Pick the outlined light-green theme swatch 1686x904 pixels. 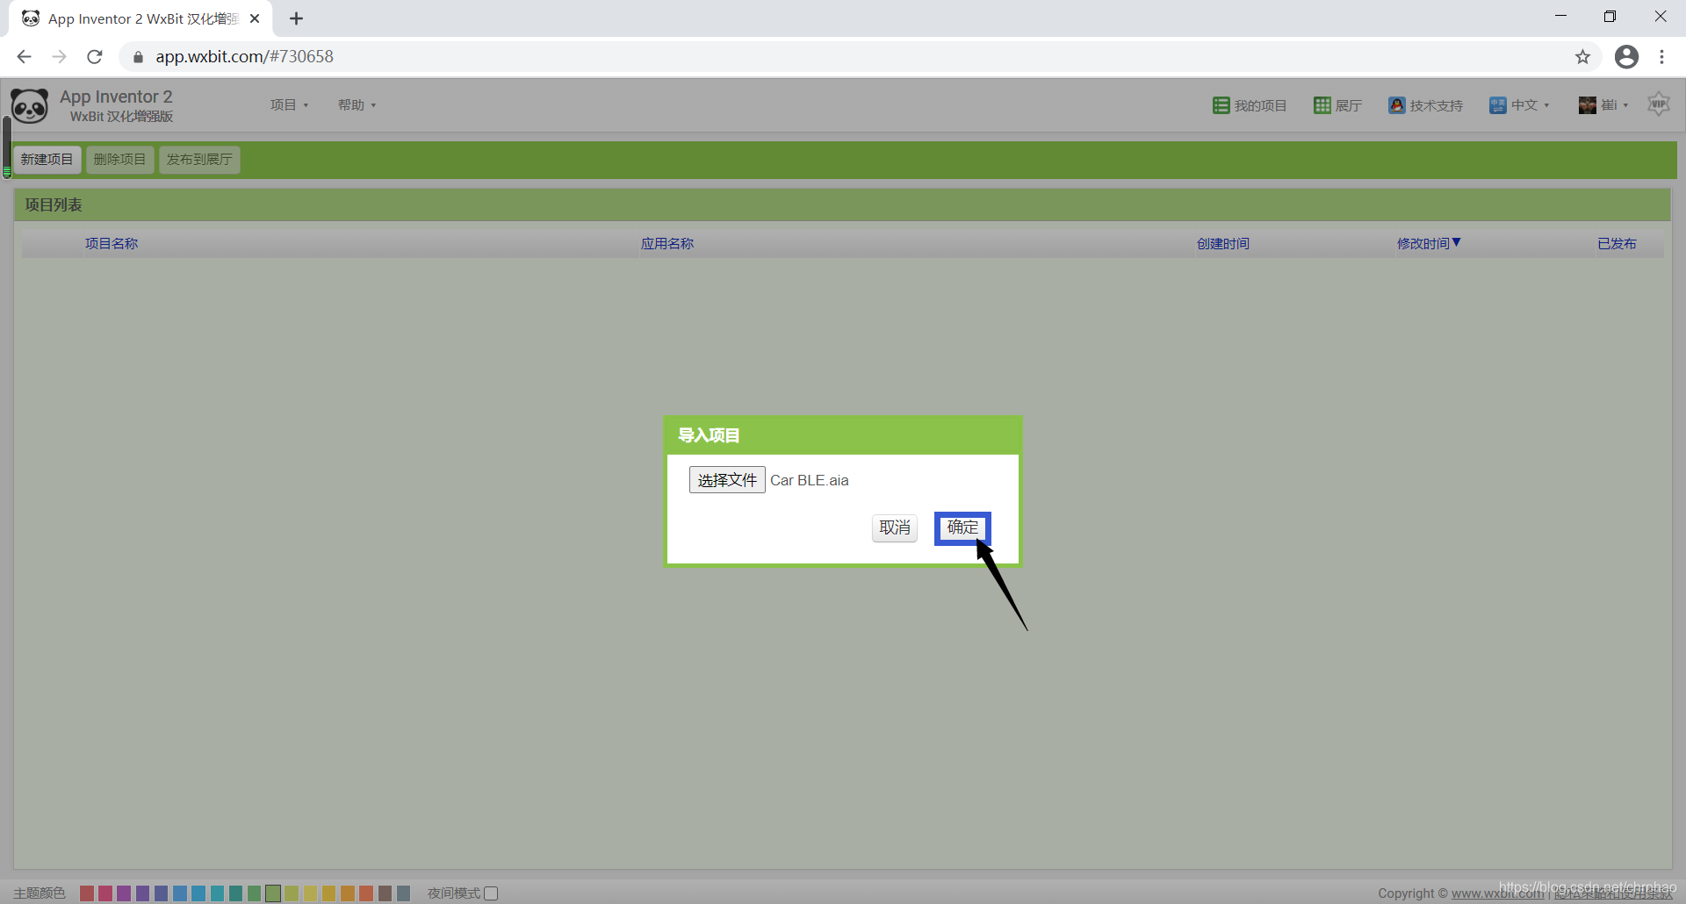coord(273,893)
